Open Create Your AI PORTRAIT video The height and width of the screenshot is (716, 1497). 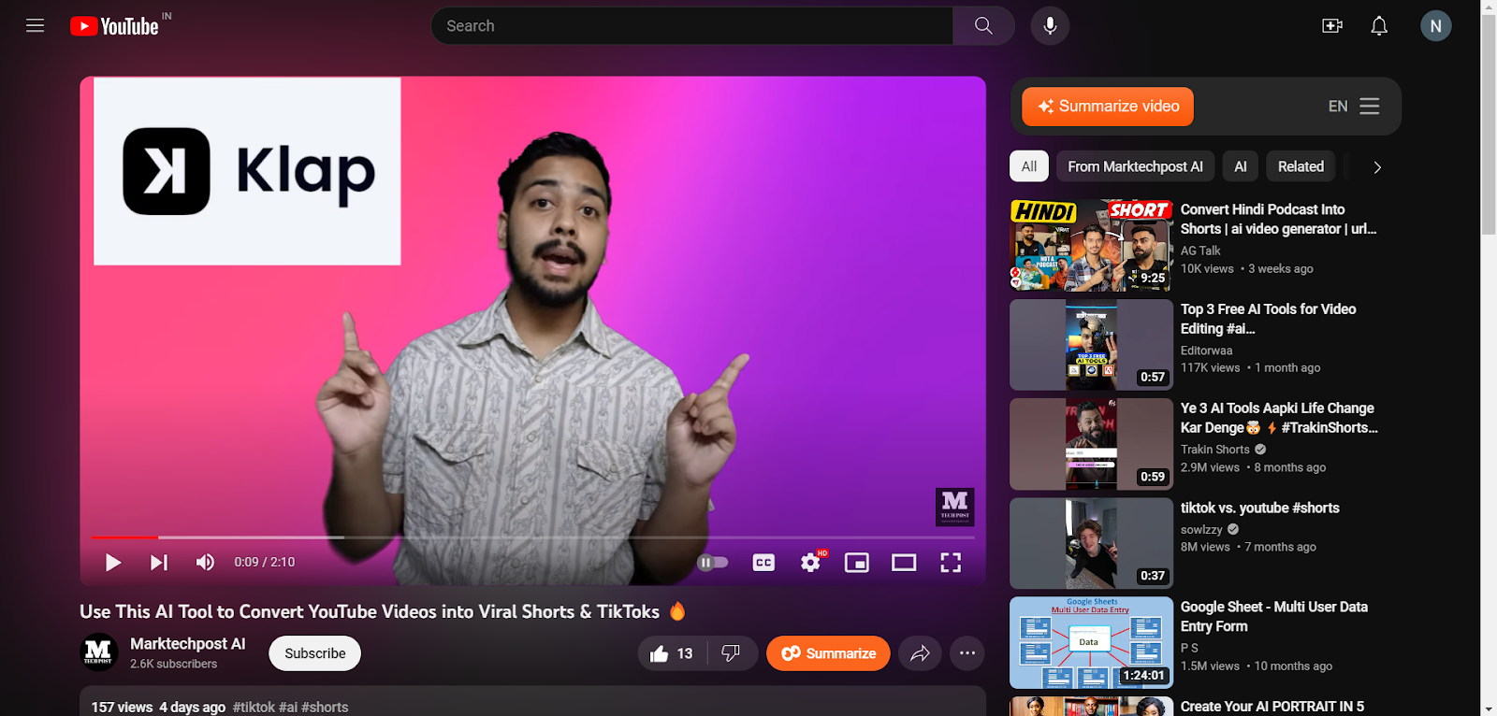(1272, 707)
